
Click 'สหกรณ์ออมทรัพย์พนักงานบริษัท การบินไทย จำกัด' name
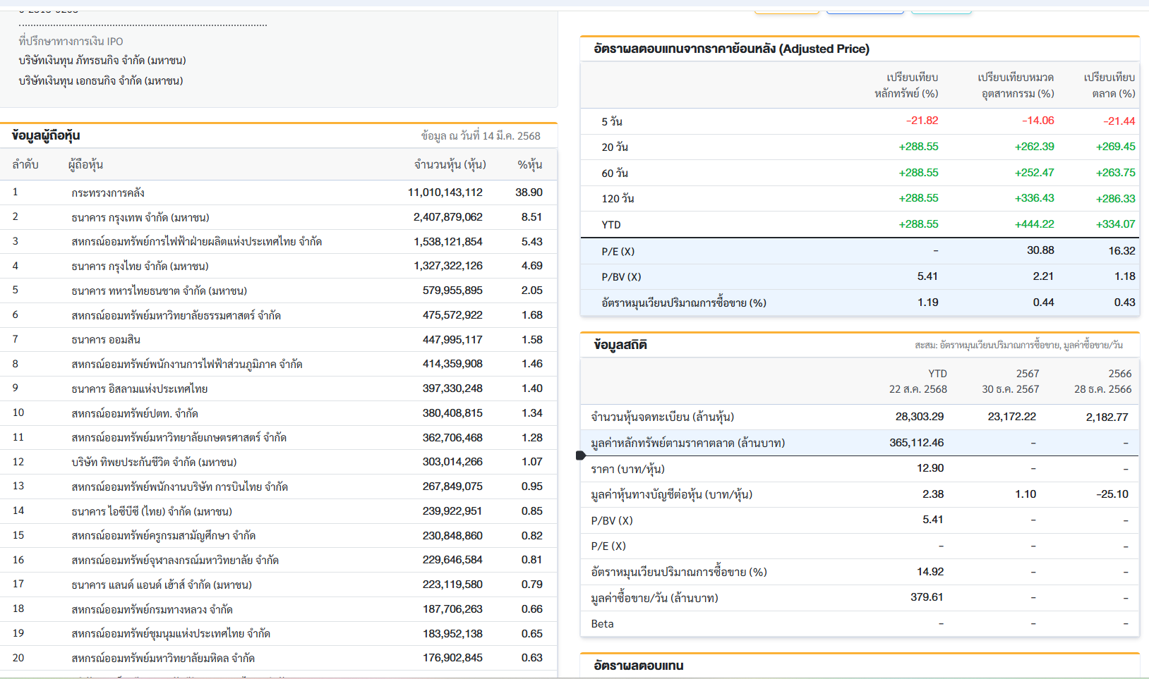click(180, 487)
